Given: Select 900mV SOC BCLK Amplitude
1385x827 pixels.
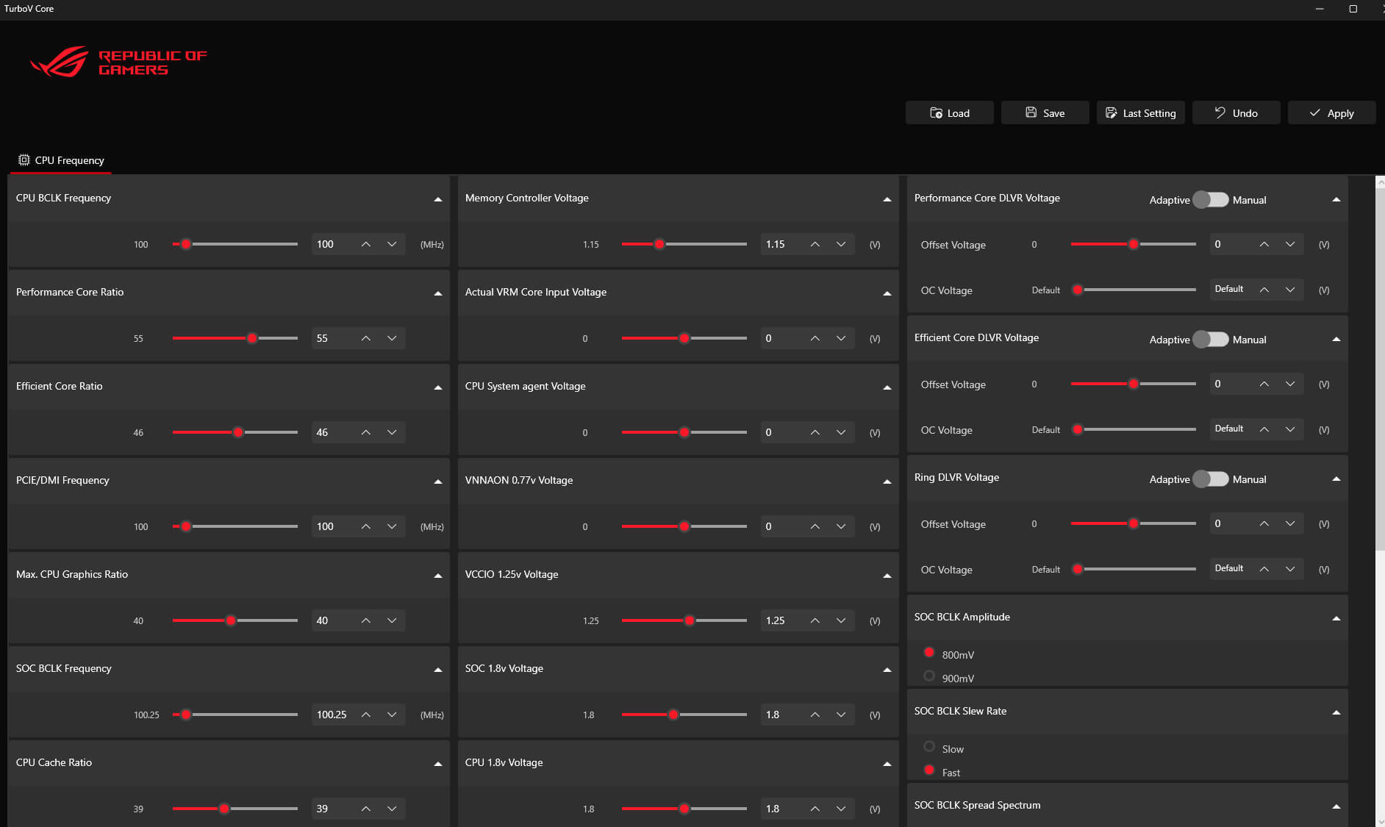Looking at the screenshot, I should tap(929, 676).
